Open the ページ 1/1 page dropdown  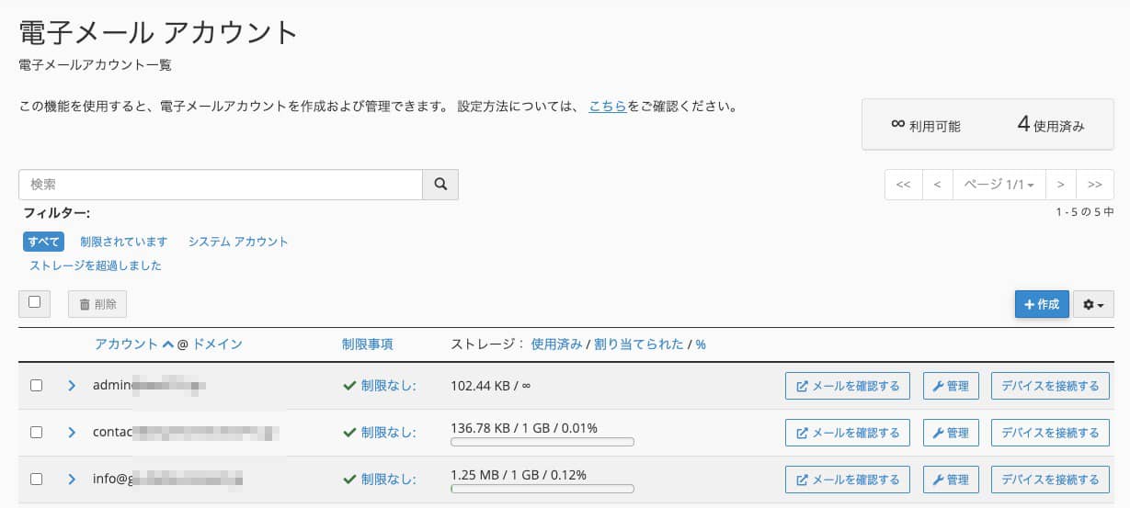999,185
